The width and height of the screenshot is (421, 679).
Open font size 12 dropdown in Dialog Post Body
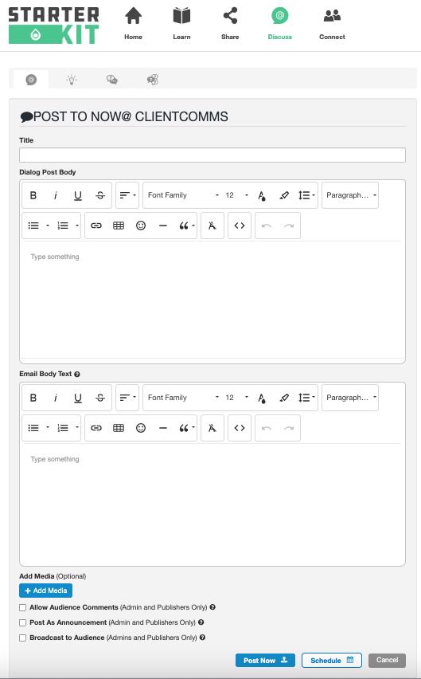pos(236,195)
